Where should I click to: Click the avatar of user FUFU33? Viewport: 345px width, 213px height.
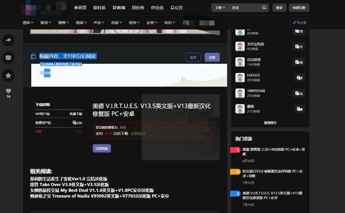click(x=240, y=78)
